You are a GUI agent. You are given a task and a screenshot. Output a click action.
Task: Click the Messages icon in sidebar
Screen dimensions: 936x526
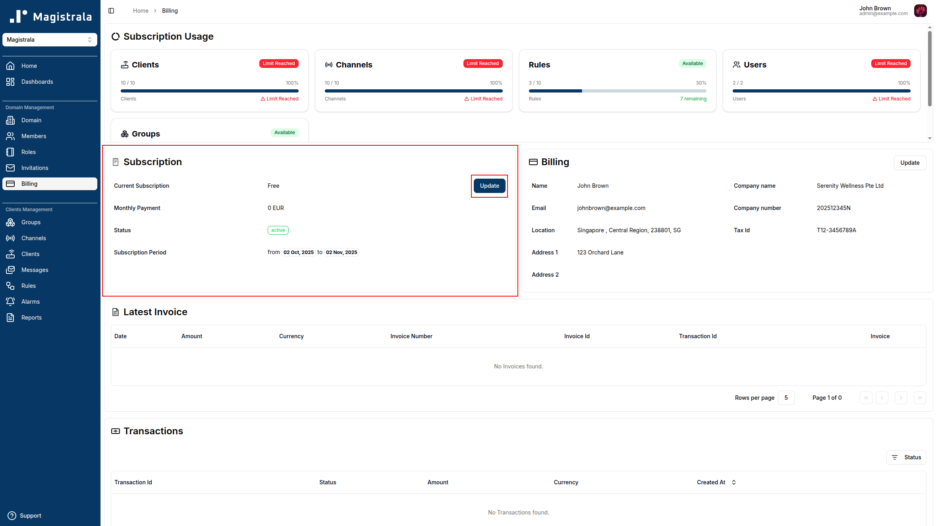point(11,270)
